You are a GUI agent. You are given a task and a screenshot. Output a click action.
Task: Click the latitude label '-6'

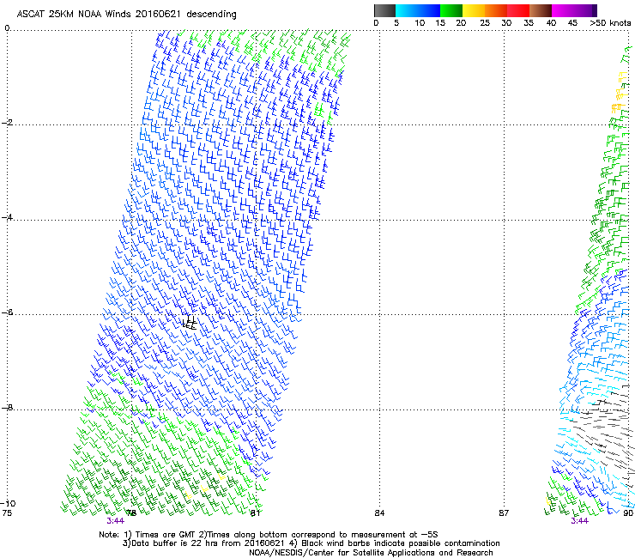click(x=7, y=312)
